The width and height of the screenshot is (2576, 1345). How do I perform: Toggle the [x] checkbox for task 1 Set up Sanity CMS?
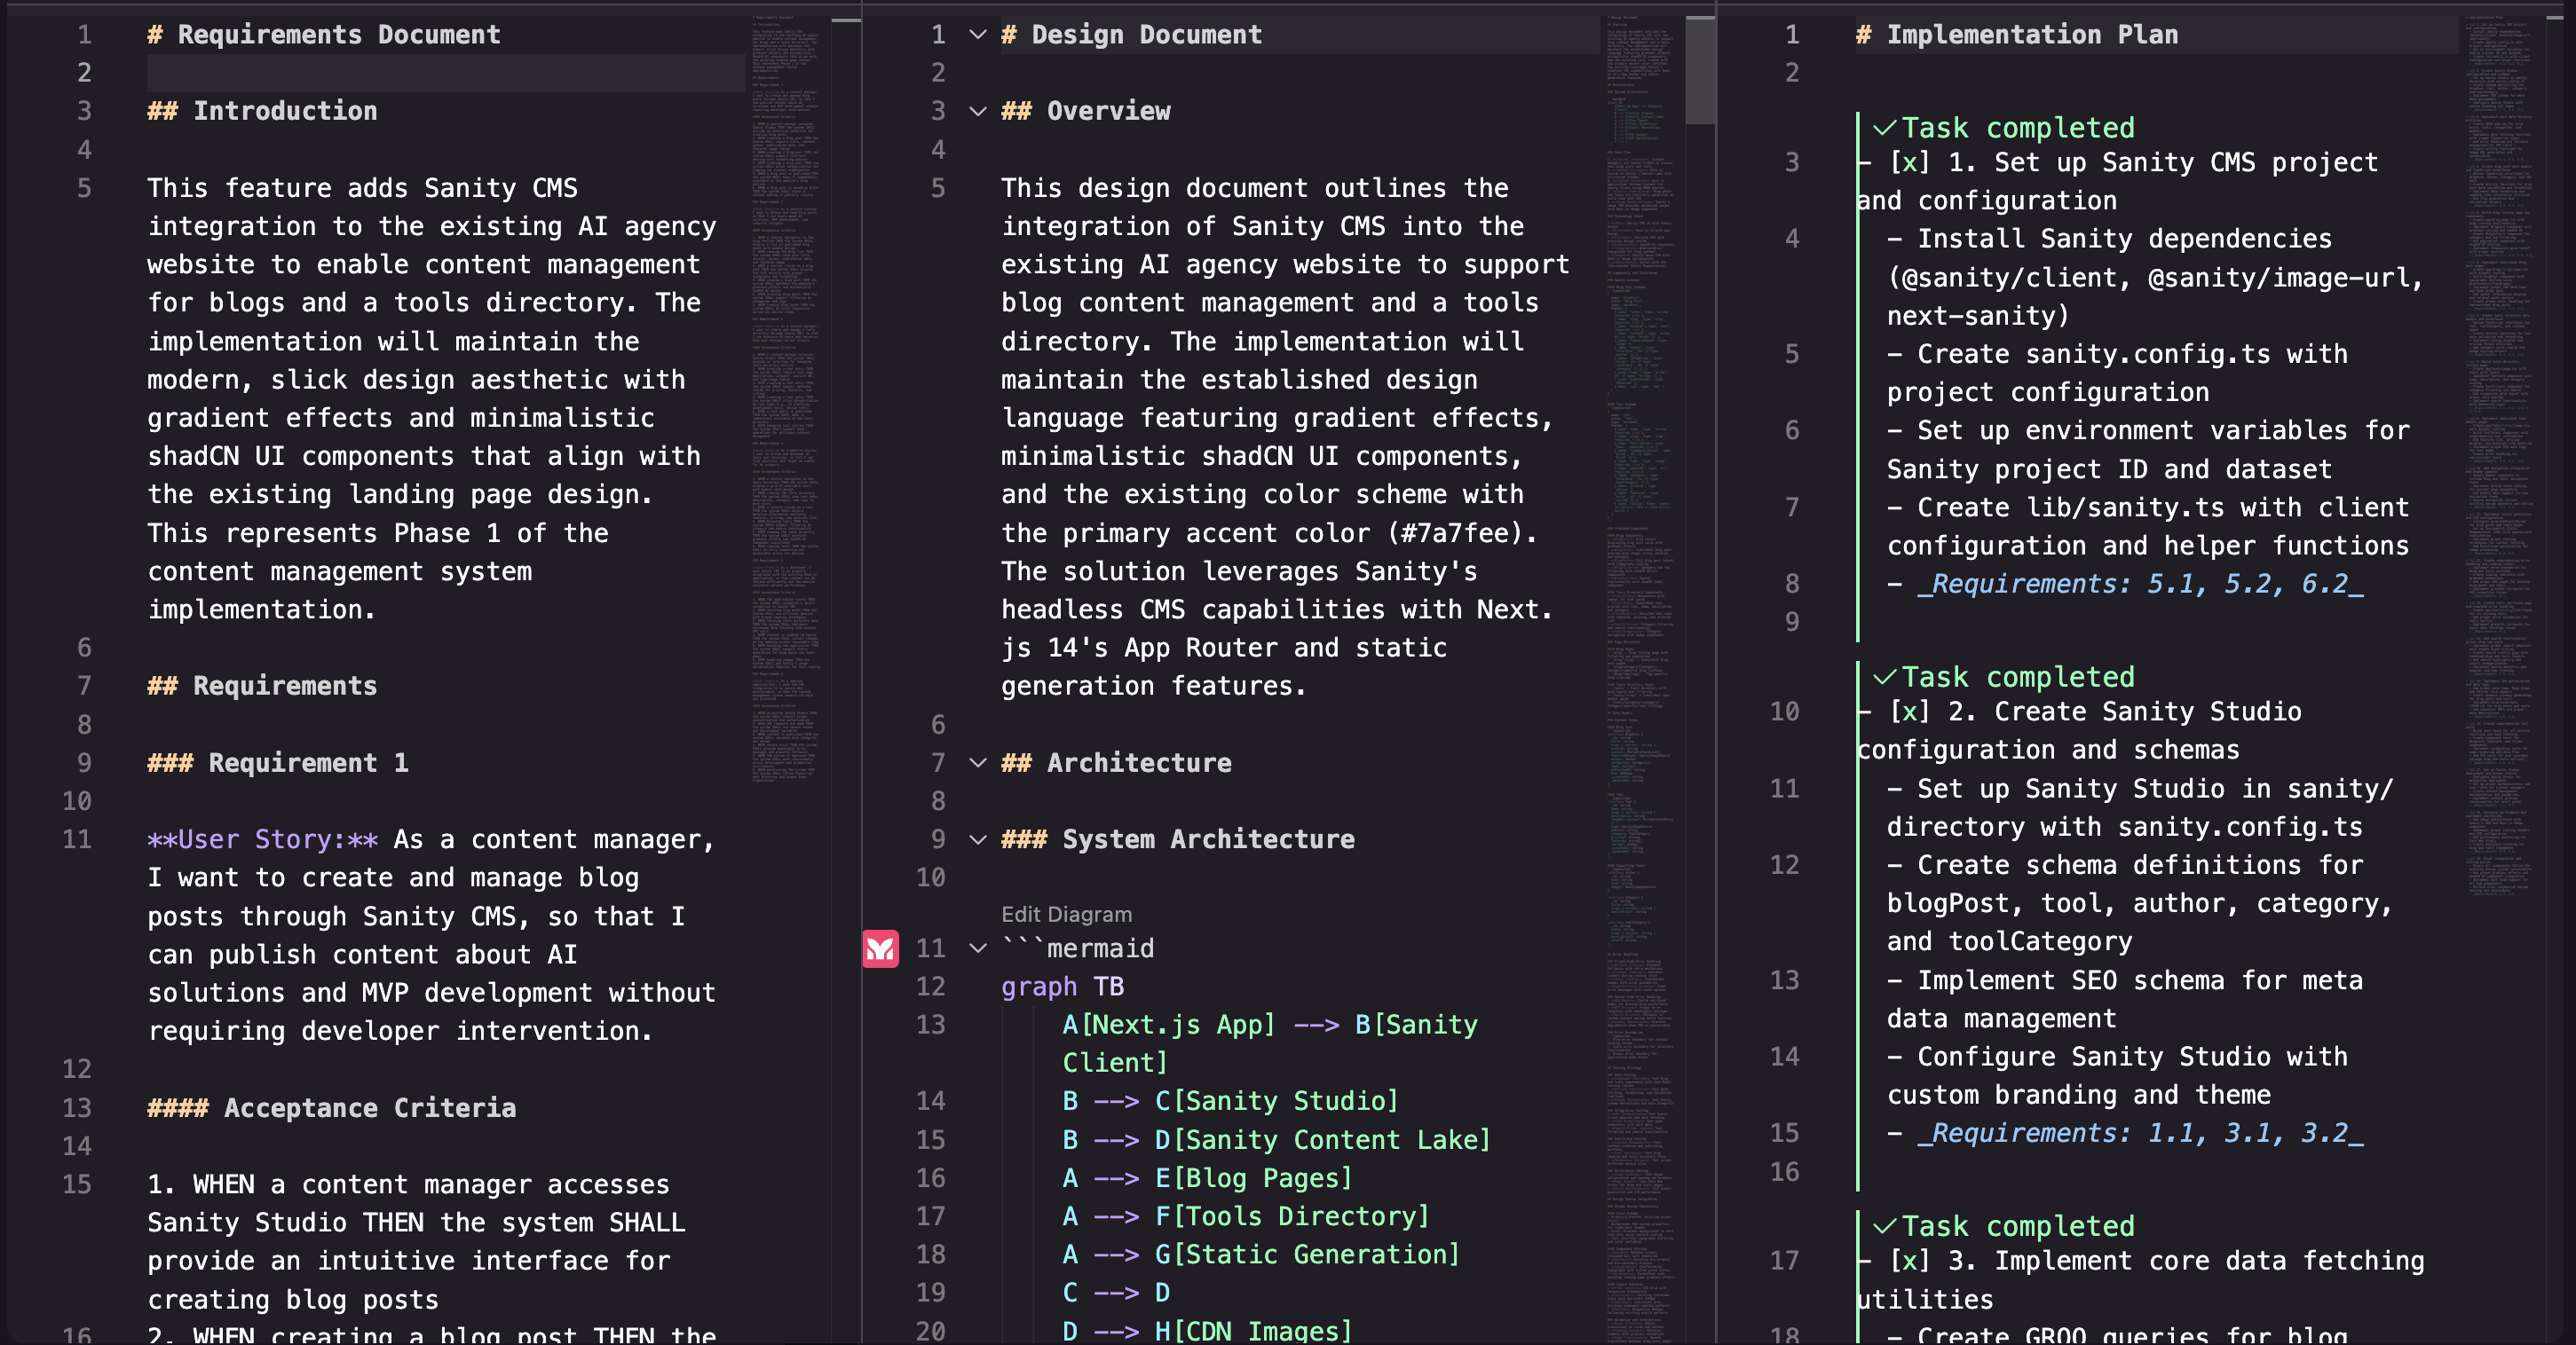coord(1909,161)
